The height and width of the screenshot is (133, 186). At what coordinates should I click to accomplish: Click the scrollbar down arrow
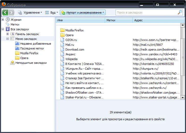pos(183,98)
